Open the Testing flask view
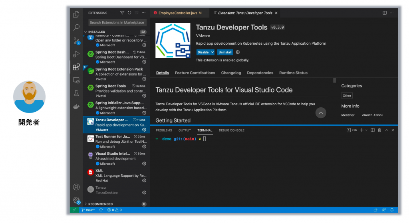 coord(76,93)
